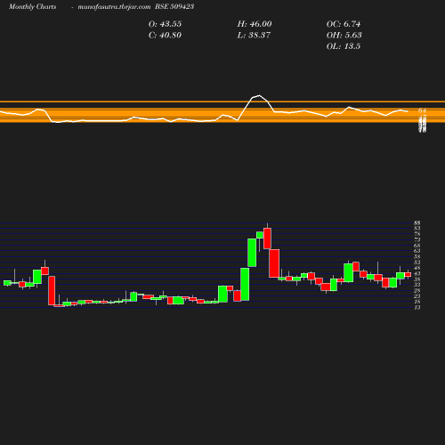Click the last red candle at chart's right end
The width and height of the screenshot is (445, 445).
pyautogui.click(x=408, y=274)
